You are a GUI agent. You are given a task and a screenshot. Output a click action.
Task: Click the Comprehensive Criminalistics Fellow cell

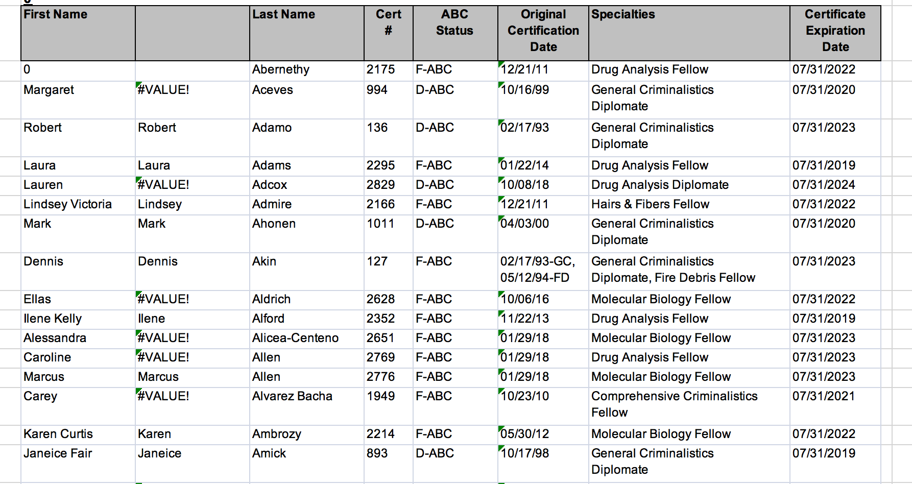click(x=689, y=406)
